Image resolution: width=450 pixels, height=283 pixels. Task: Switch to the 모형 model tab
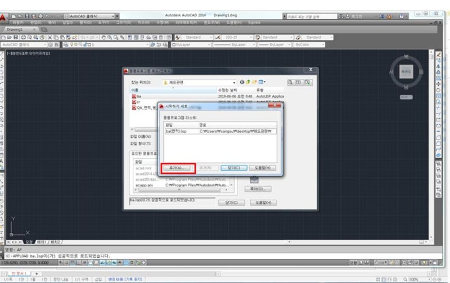[x=29, y=242]
